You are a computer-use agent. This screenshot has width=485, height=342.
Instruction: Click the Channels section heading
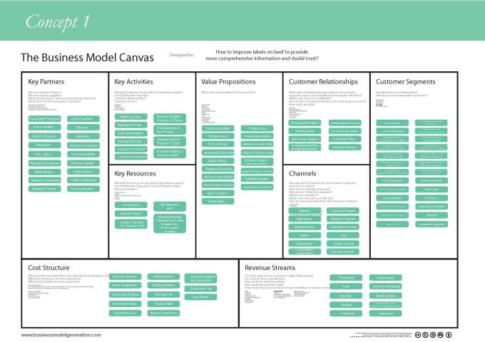pyautogui.click(x=308, y=173)
